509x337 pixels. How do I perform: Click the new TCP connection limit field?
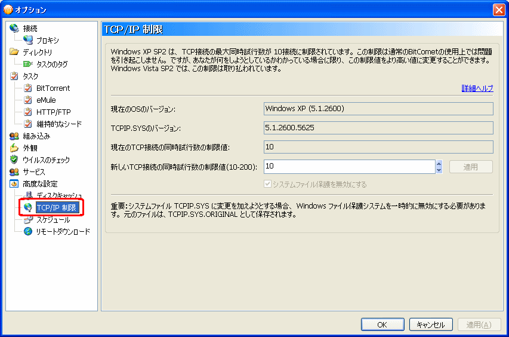click(349, 167)
